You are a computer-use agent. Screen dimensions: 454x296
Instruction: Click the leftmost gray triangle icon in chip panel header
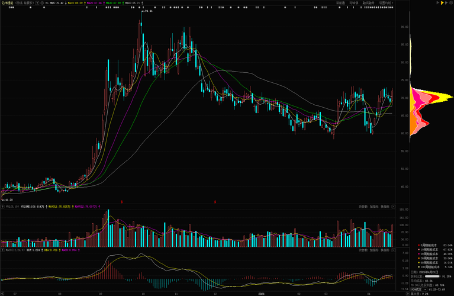coord(437,2)
